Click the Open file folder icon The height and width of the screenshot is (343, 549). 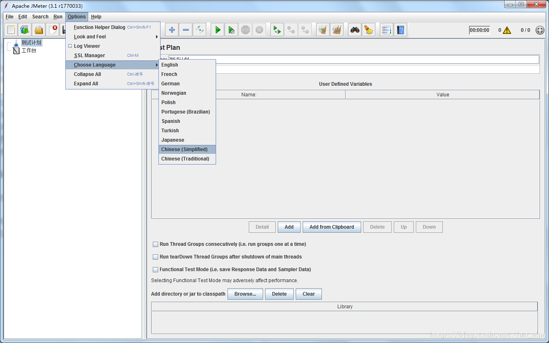[x=39, y=30]
